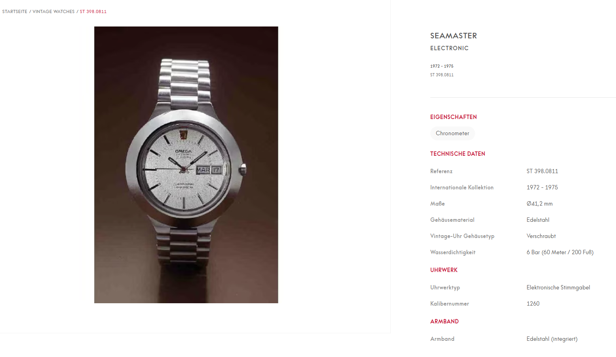Viewport: 616px width, 357px height.
Task: Click the Referenz value ST 398.0811
Action: pos(542,171)
